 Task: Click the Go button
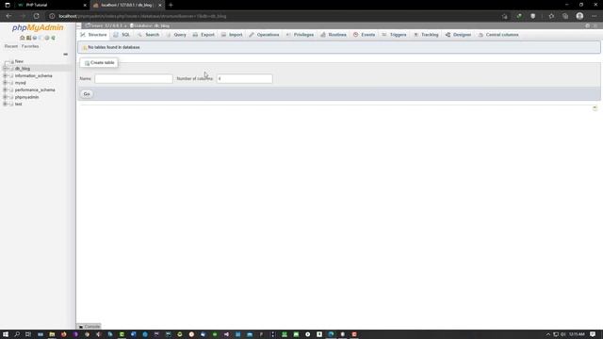(87, 94)
